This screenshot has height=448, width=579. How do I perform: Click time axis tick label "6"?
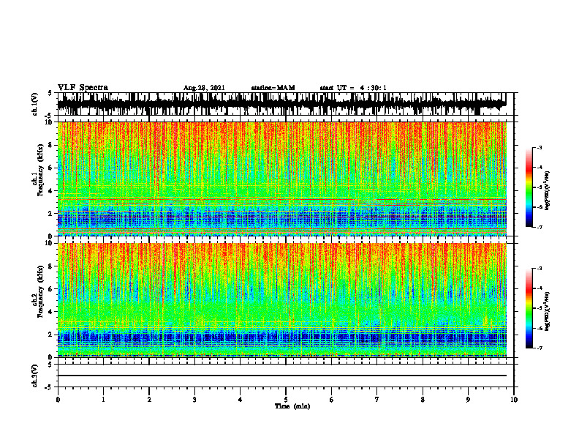click(x=332, y=400)
